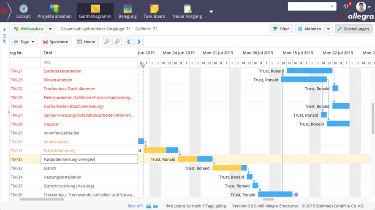This screenshot has height=210, width=375.
Task: Click the Alle title filter field
Action: pos(89,62)
